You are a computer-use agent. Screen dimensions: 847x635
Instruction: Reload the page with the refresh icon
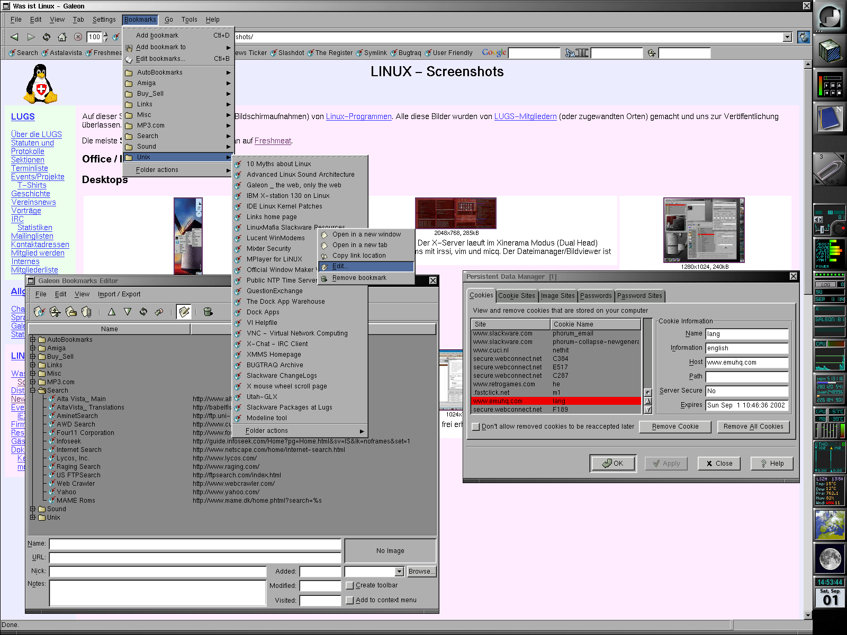(x=47, y=37)
